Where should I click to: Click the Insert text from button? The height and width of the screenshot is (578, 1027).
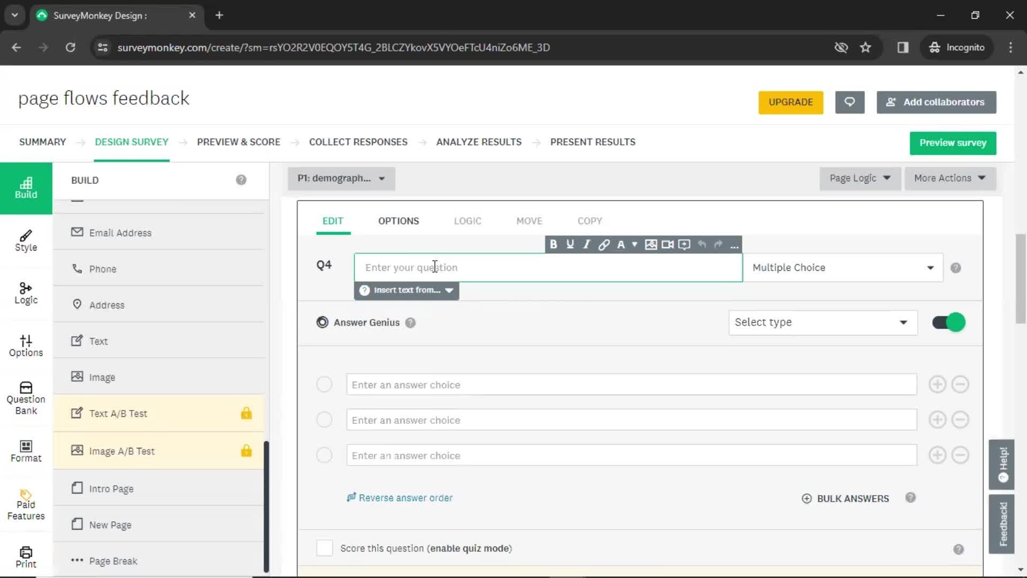tap(407, 290)
